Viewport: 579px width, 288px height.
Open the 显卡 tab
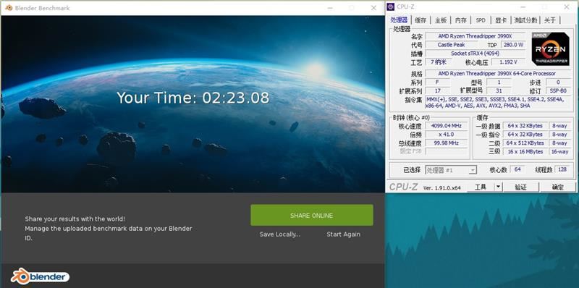501,20
